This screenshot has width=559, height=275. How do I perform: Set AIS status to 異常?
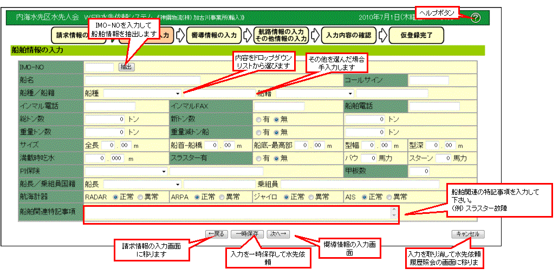(x=388, y=197)
